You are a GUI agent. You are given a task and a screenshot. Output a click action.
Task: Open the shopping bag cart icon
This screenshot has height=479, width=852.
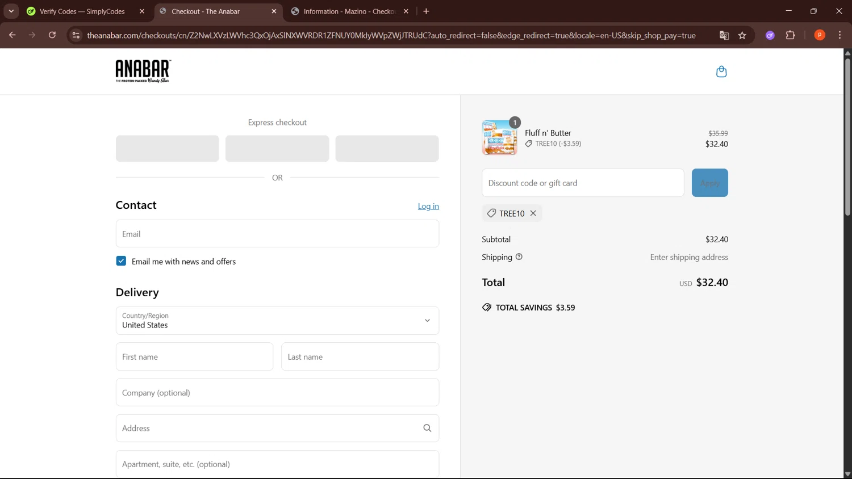(721, 72)
